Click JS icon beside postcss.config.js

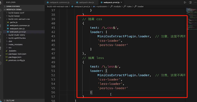tap(7, 60)
